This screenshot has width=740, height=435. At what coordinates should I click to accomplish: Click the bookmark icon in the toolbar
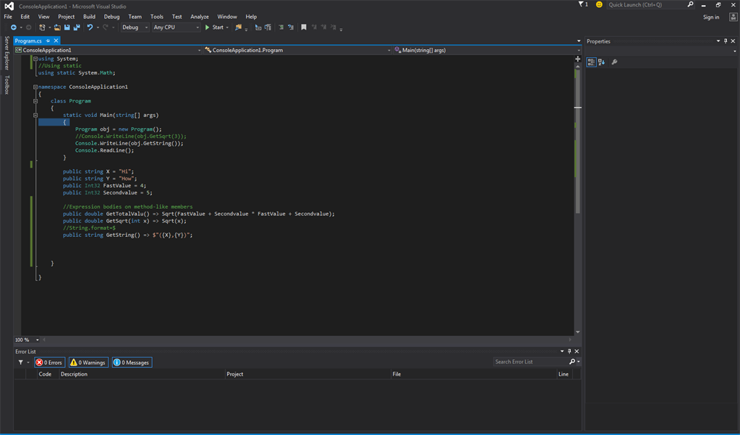(x=303, y=27)
